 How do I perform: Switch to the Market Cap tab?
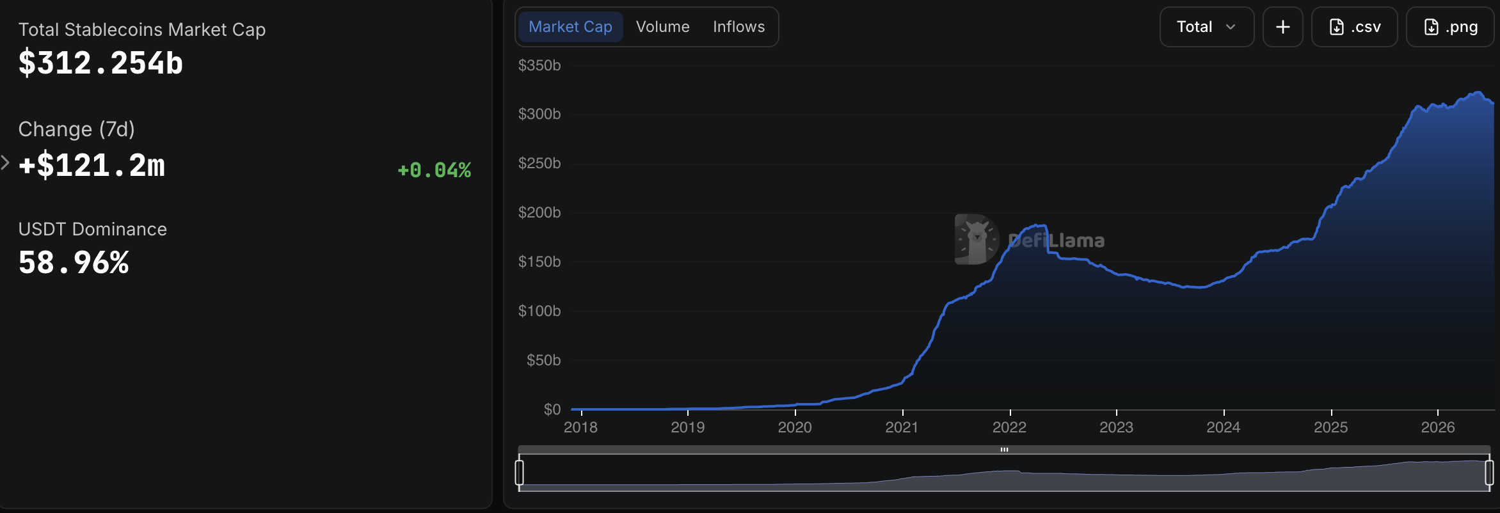tap(570, 27)
